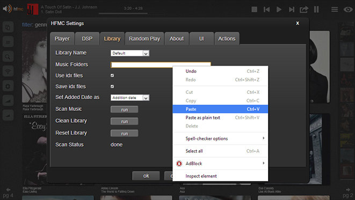Click the search magnifier sidebar icon
The width and height of the screenshot is (355, 200).
tap(8, 56)
